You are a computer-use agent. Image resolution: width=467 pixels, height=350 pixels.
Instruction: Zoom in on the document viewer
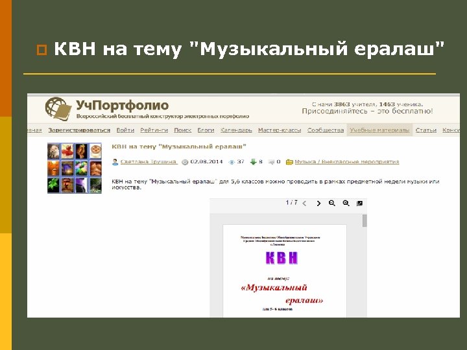click(x=346, y=204)
